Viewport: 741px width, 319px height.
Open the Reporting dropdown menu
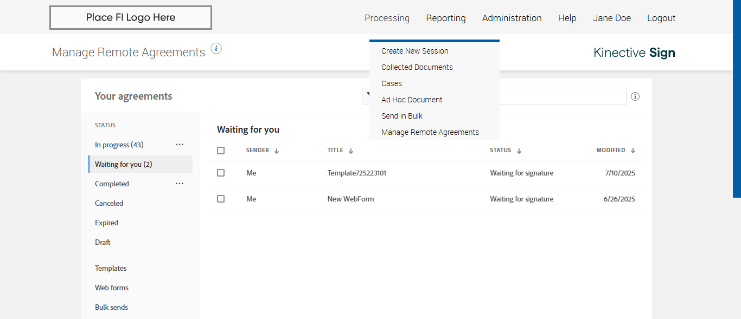pos(446,18)
